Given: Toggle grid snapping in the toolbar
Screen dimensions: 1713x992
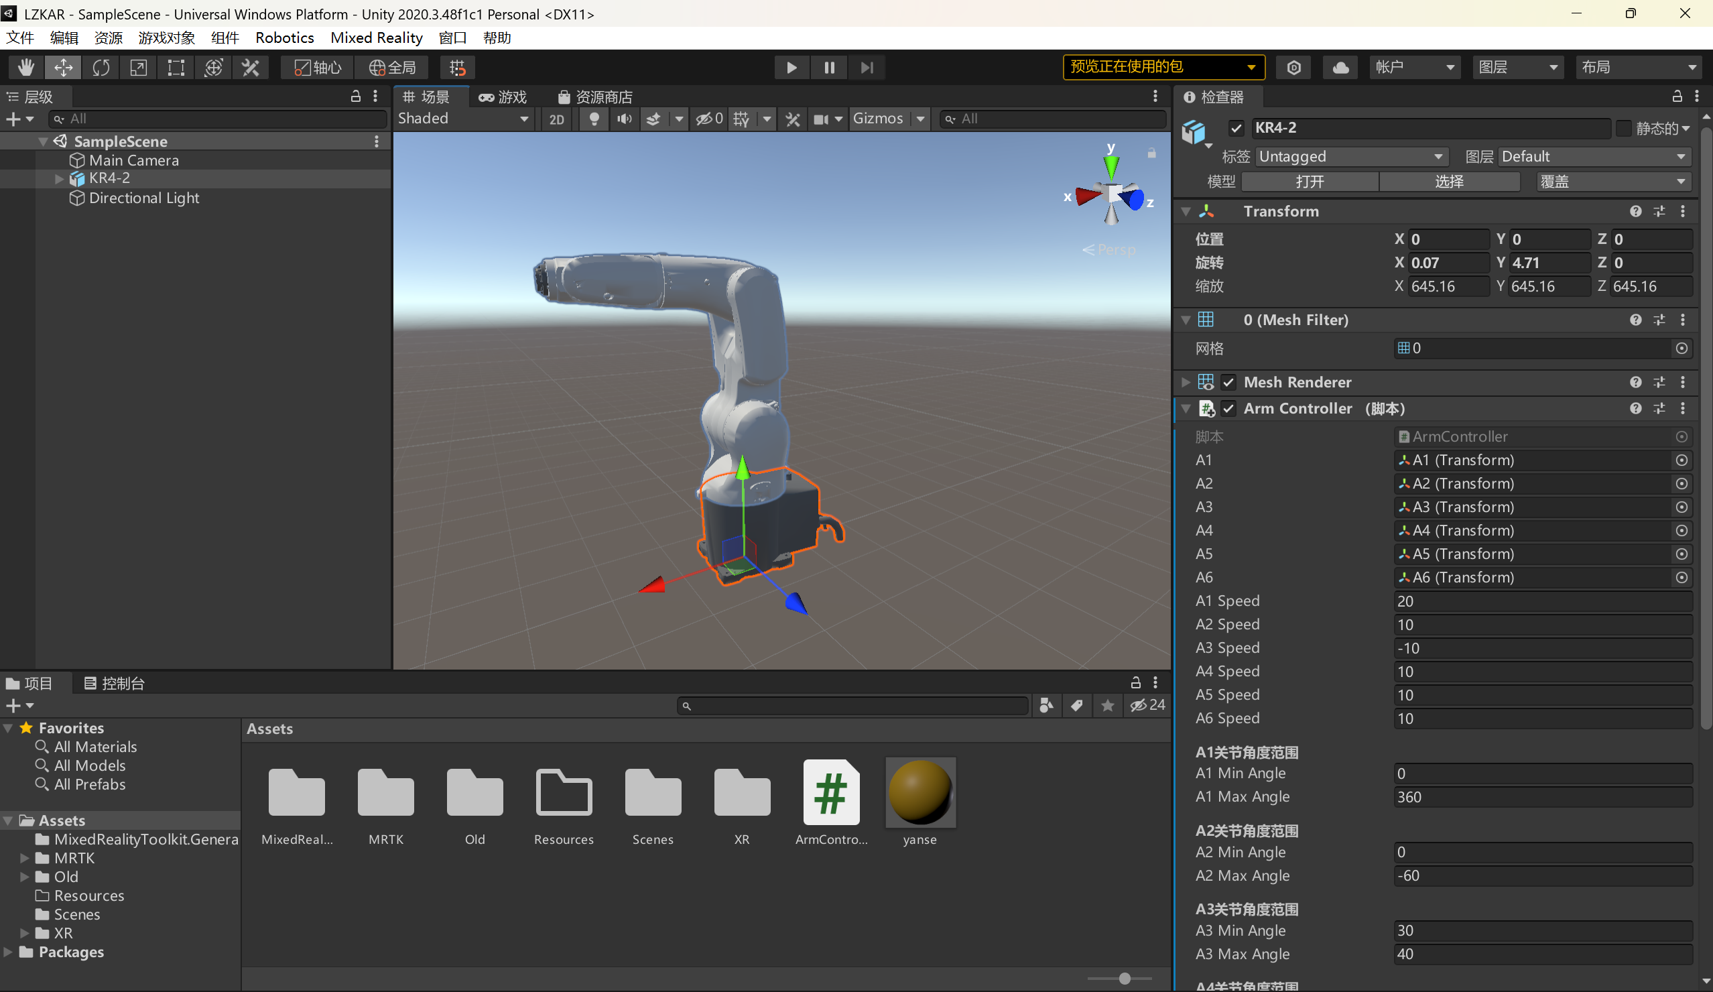Looking at the screenshot, I should tap(458, 67).
